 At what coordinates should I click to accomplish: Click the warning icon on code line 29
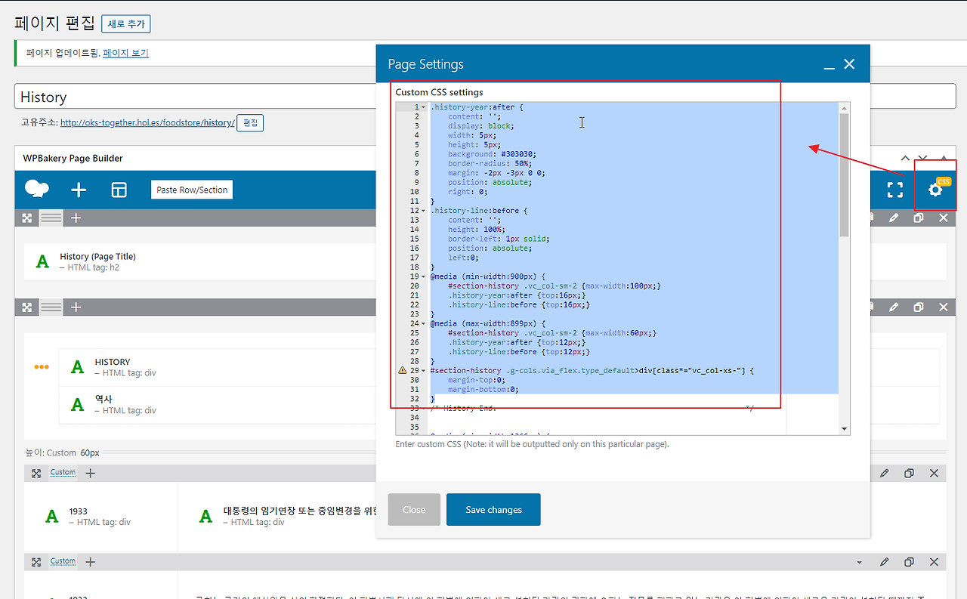click(402, 371)
